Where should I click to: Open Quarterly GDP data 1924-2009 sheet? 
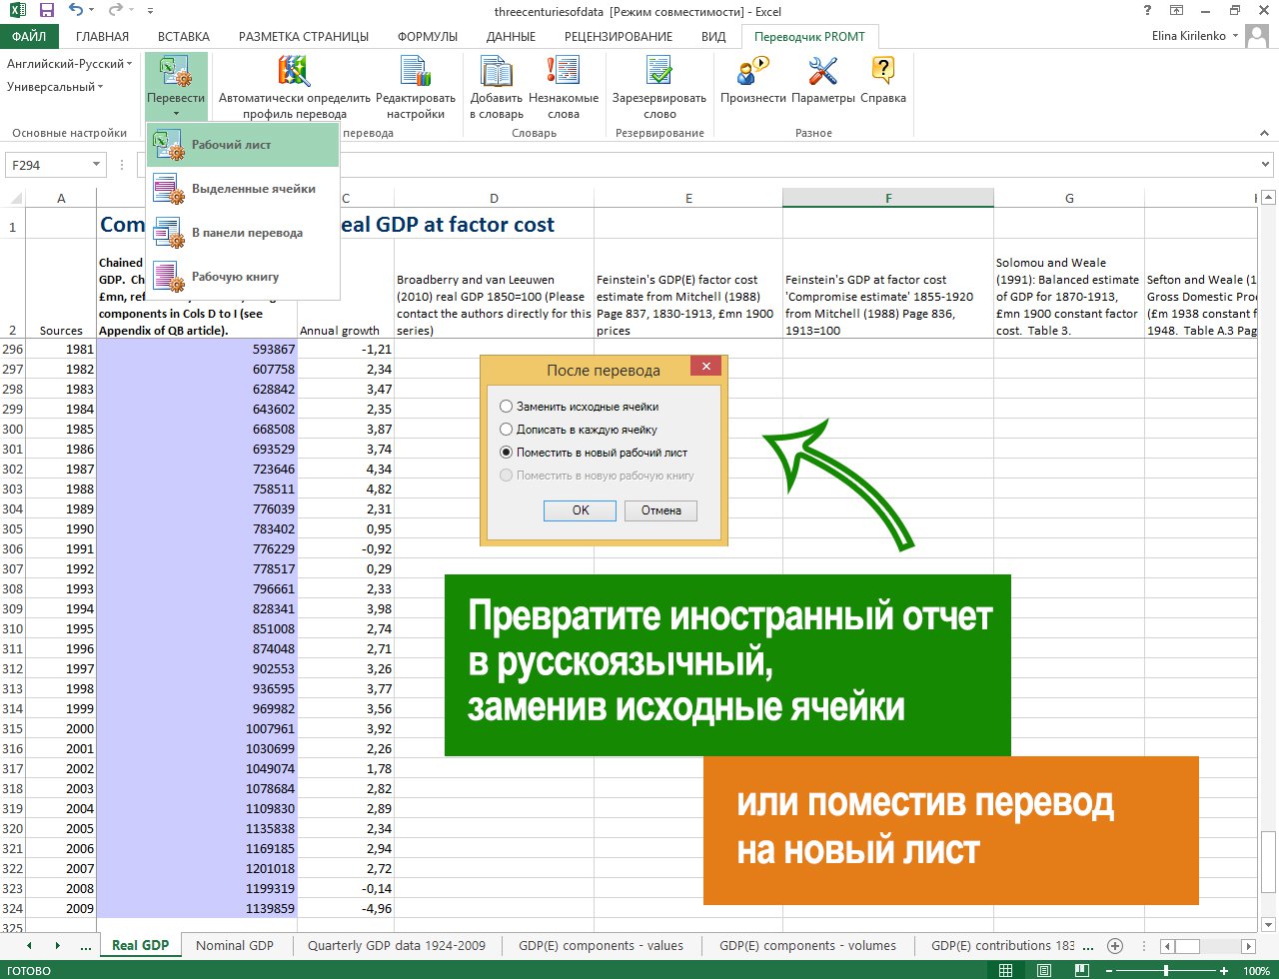click(397, 945)
